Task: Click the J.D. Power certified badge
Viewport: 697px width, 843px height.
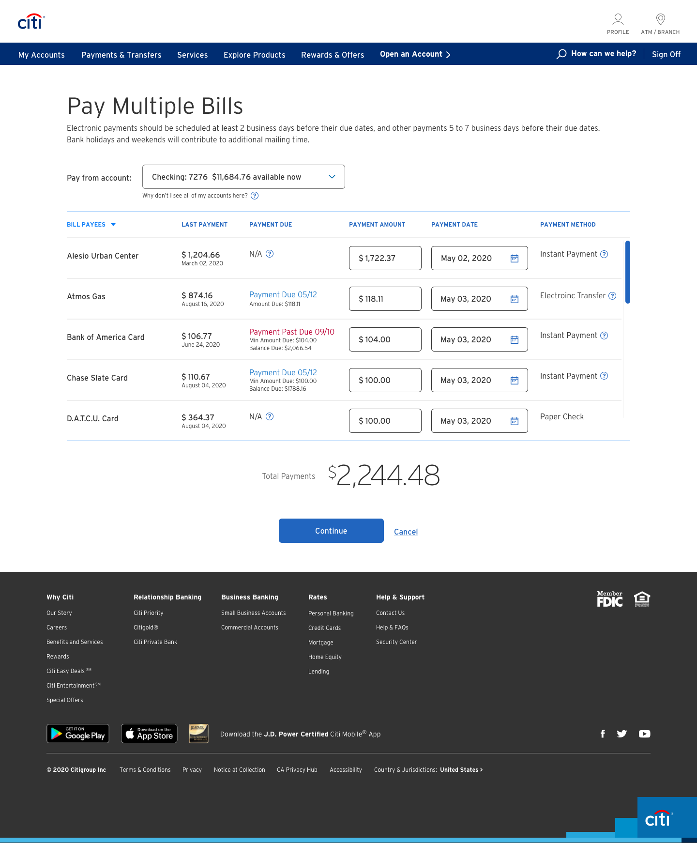Action: [198, 734]
